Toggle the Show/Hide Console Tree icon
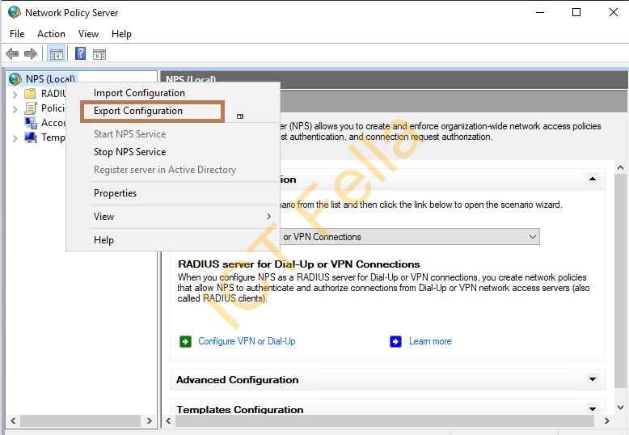 pos(56,54)
